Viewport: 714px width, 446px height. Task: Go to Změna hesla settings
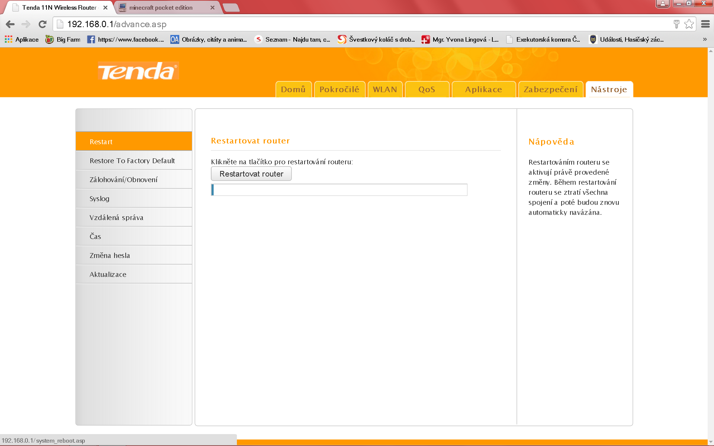pos(110,255)
